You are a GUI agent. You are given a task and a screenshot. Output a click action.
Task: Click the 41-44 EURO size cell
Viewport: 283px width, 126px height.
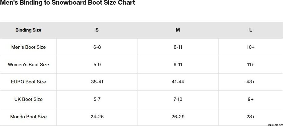178,82
